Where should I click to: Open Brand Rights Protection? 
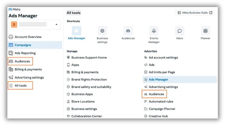[89, 79]
